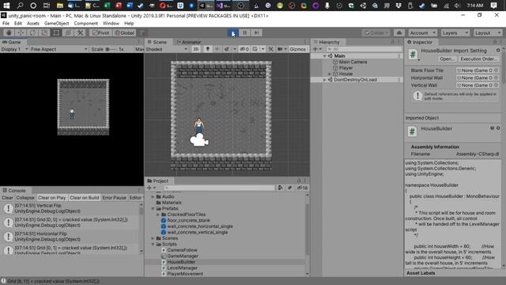Toggle 2D mode in Scene view

pyautogui.click(x=195, y=49)
